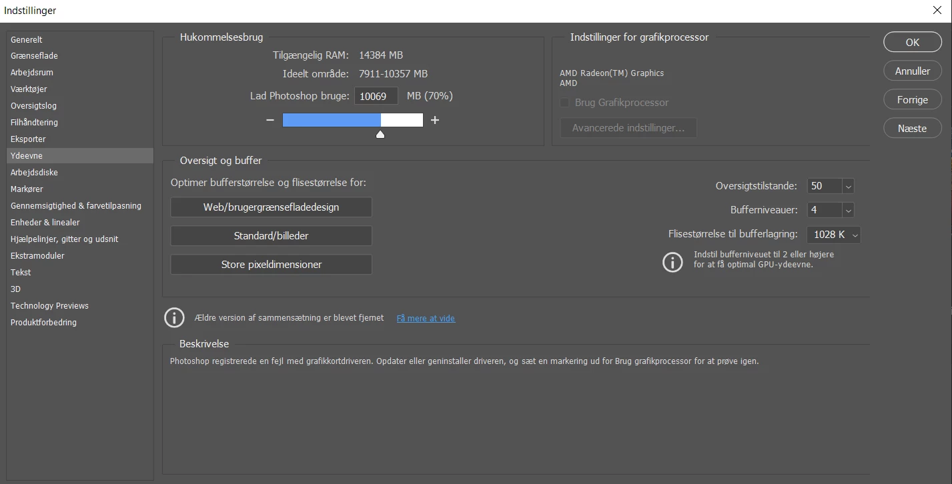Go to Filhåndtering settings
Image resolution: width=952 pixels, height=484 pixels.
[x=80, y=123]
